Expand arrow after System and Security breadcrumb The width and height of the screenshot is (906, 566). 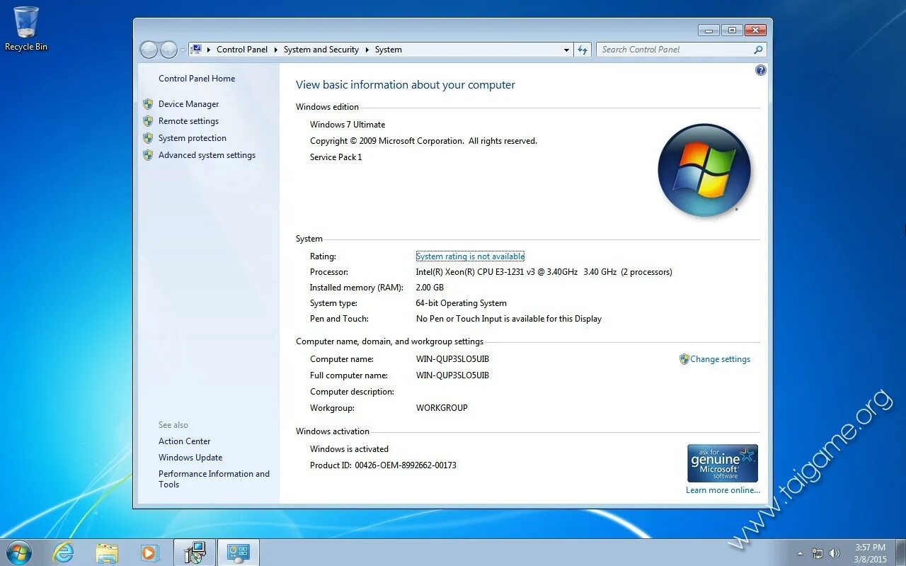coord(367,50)
